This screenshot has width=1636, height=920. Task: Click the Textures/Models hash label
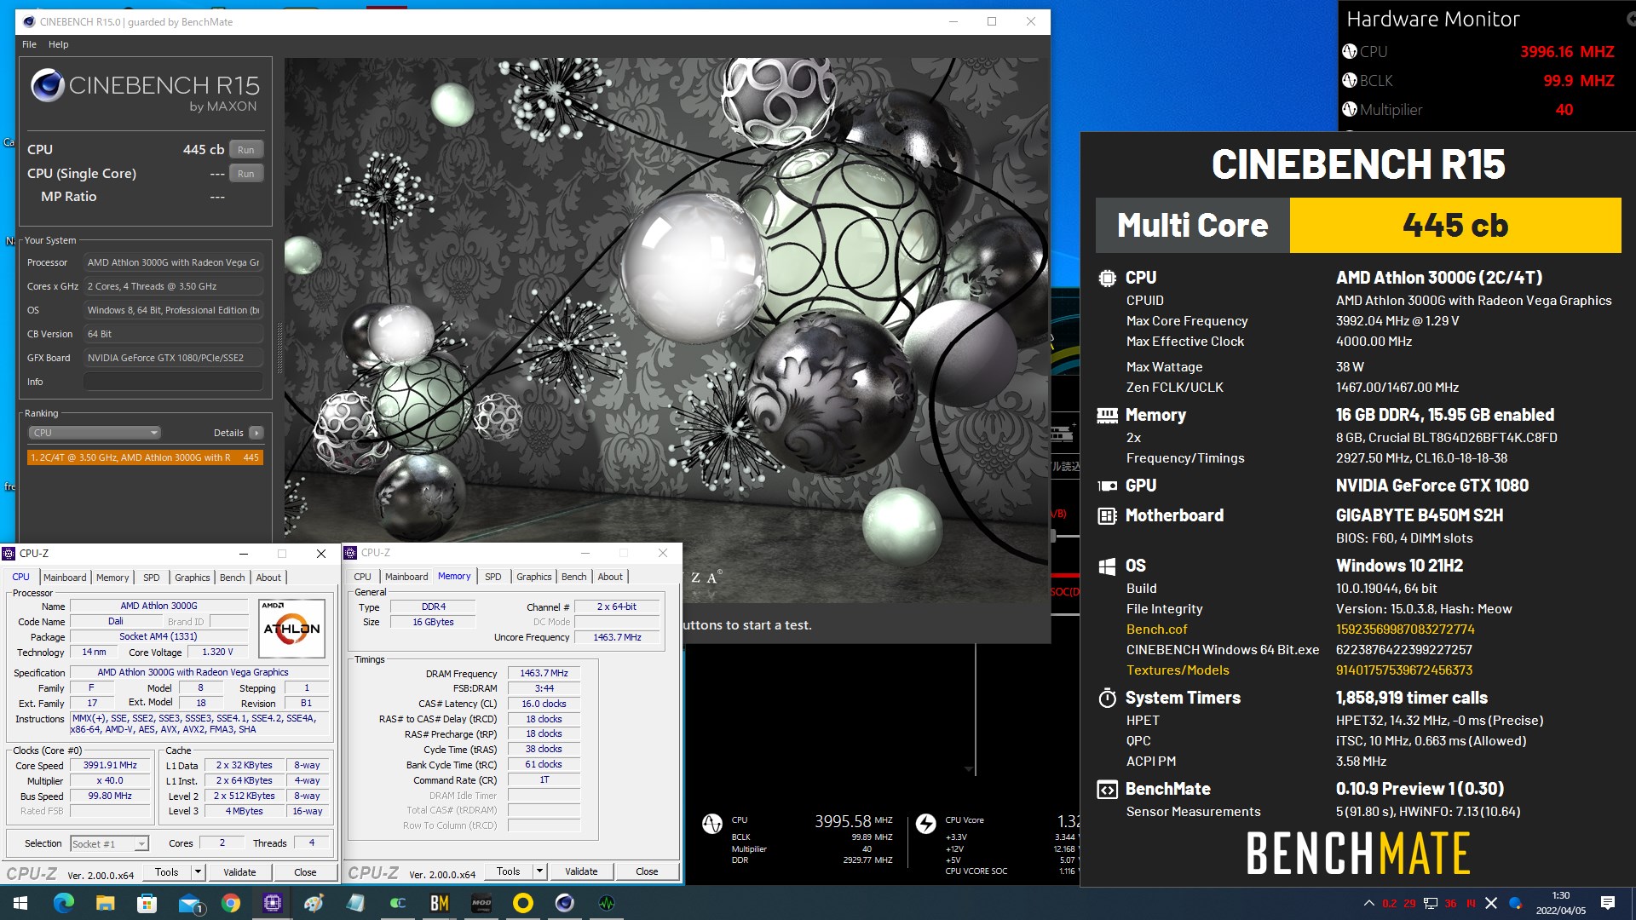pos(1178,670)
